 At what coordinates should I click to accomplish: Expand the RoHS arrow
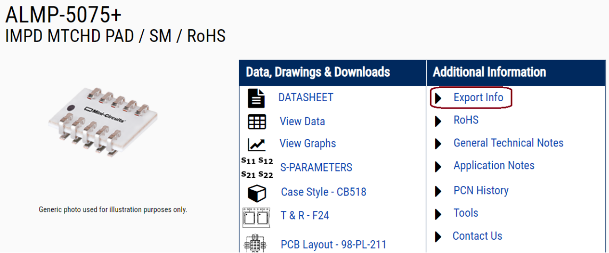(439, 121)
